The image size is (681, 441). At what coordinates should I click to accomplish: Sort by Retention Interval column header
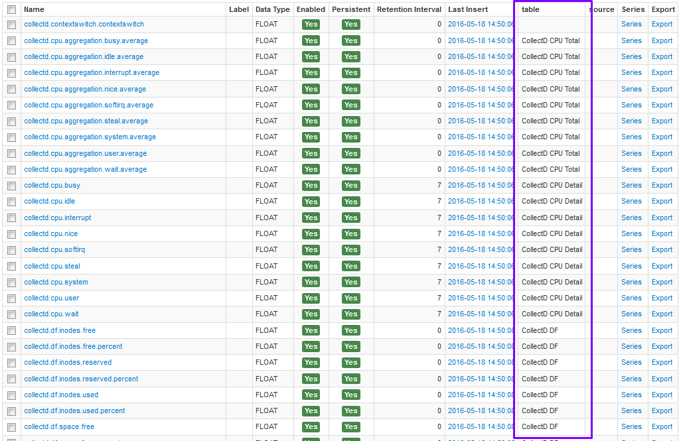coord(409,10)
